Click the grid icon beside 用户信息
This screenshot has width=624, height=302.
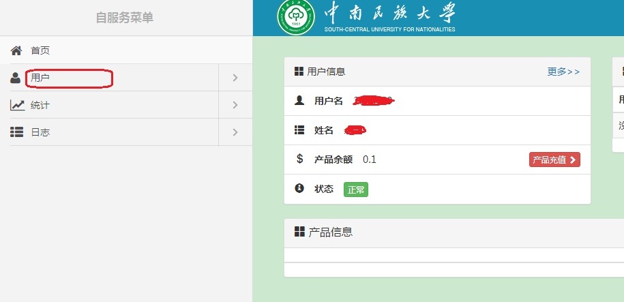pyautogui.click(x=299, y=72)
